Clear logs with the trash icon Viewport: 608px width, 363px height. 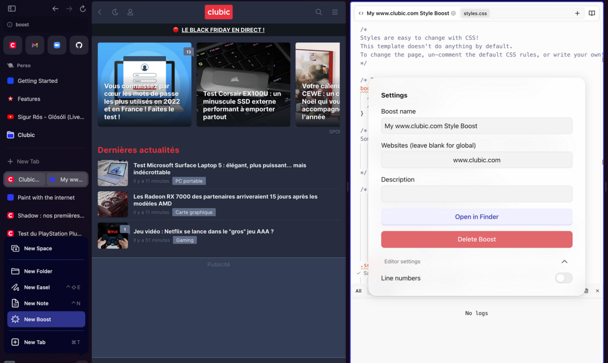[586, 291]
